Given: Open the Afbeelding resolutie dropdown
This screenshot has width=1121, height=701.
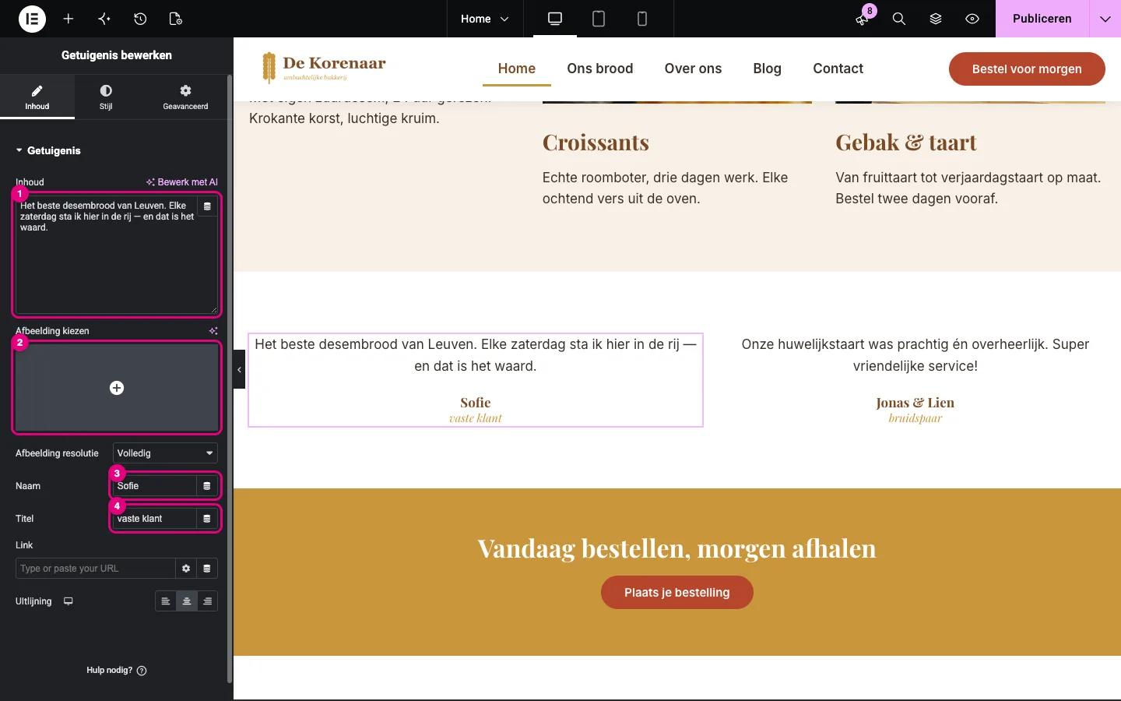Looking at the screenshot, I should click(x=165, y=453).
